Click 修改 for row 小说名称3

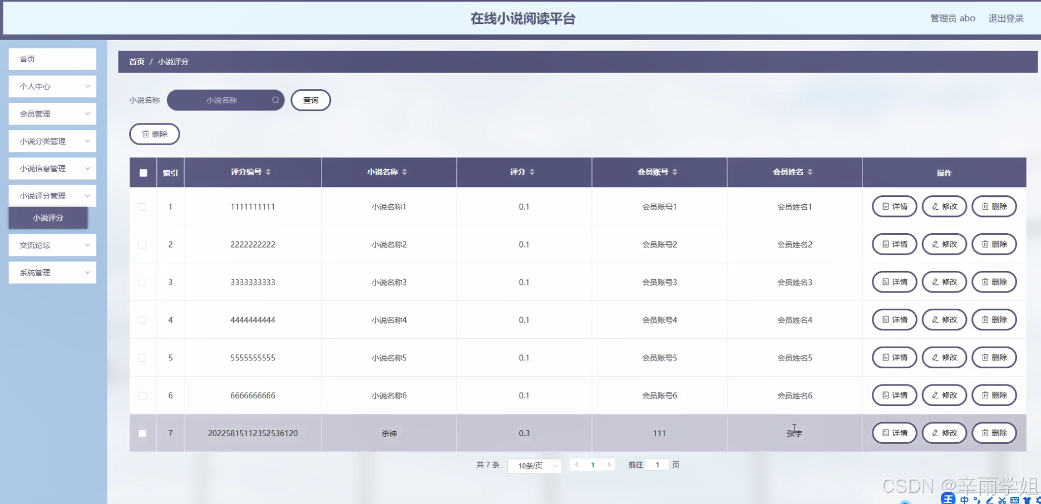(944, 282)
